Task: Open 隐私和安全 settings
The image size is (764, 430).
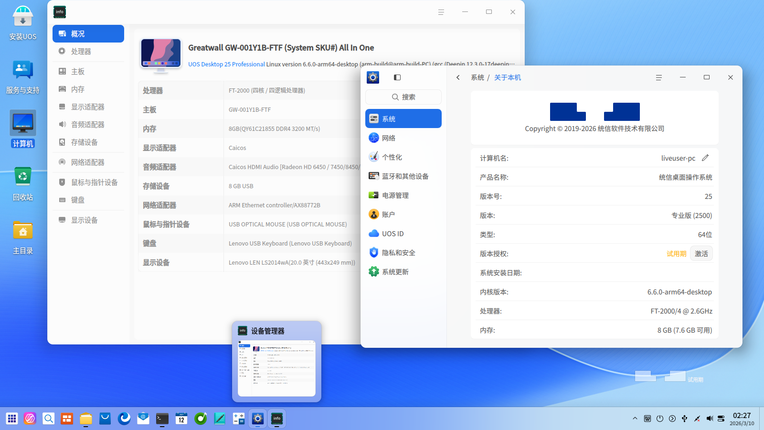Action: 403,253
